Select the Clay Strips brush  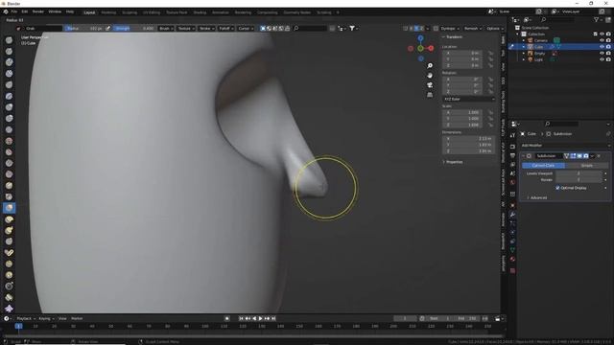pyautogui.click(x=9, y=74)
